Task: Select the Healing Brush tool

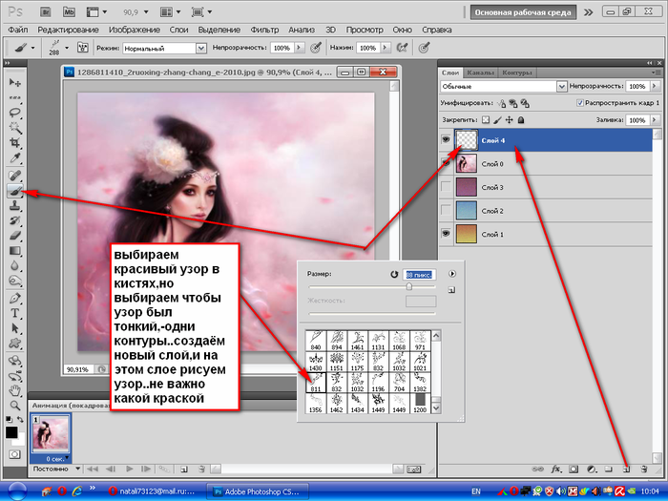Action: [x=15, y=176]
